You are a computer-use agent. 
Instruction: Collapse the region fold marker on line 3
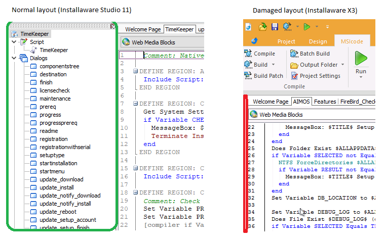(135, 71)
